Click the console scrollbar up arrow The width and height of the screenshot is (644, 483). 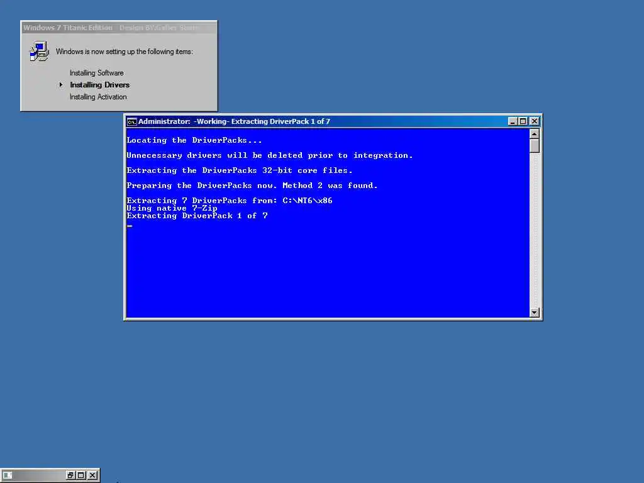pos(534,134)
